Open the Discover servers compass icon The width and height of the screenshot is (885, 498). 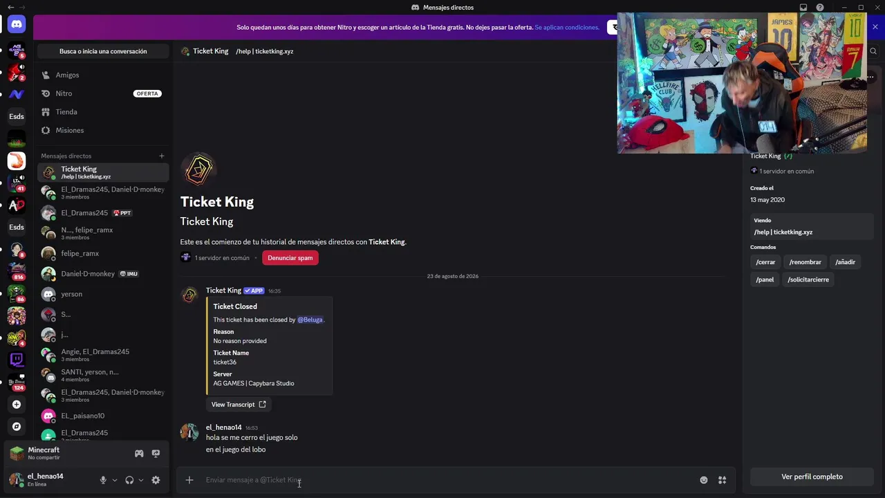[17, 427]
